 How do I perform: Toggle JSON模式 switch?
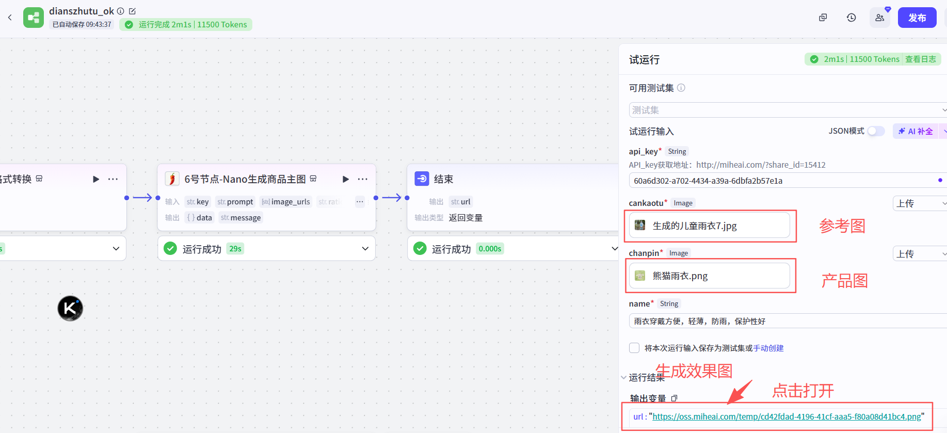876,131
